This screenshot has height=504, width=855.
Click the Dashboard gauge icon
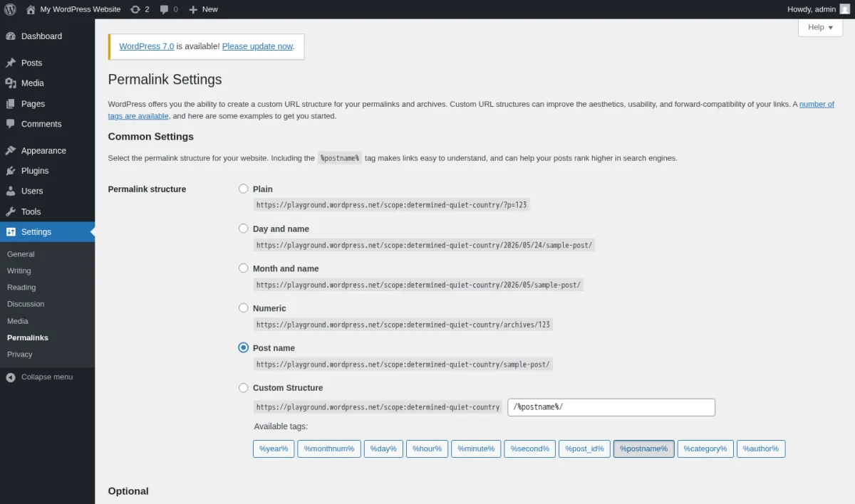pyautogui.click(x=11, y=36)
